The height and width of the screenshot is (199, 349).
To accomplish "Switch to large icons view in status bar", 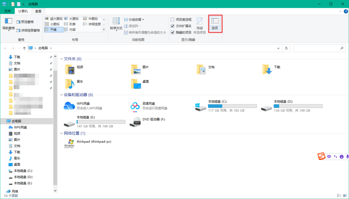I will click(x=345, y=196).
